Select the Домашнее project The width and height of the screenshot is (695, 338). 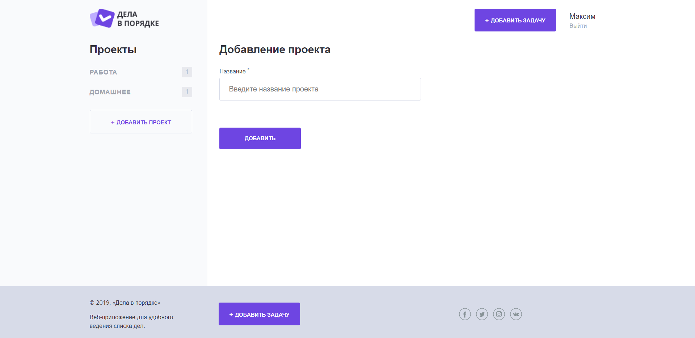[x=110, y=92]
